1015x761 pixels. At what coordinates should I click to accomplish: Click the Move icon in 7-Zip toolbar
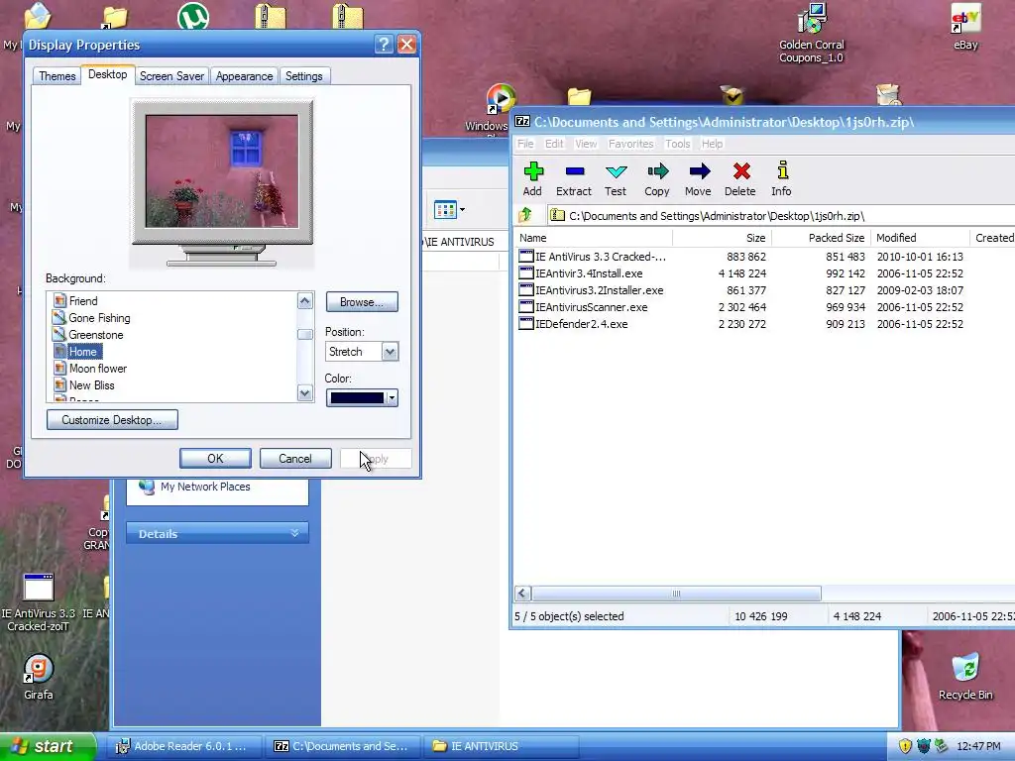699,171
